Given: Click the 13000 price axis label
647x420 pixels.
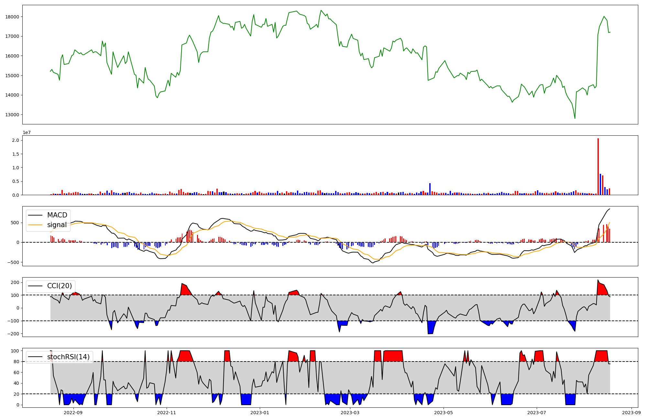Looking at the screenshot, I should (x=12, y=115).
